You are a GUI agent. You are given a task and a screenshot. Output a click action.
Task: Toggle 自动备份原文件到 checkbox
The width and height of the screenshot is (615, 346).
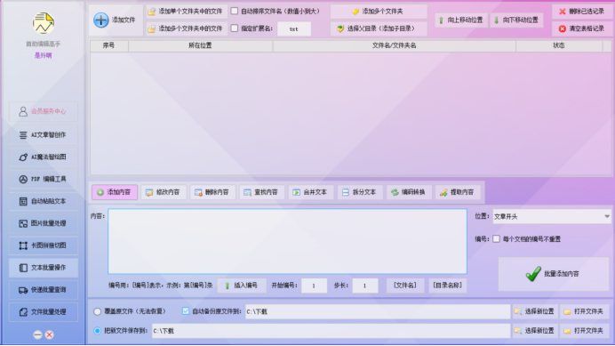point(186,311)
